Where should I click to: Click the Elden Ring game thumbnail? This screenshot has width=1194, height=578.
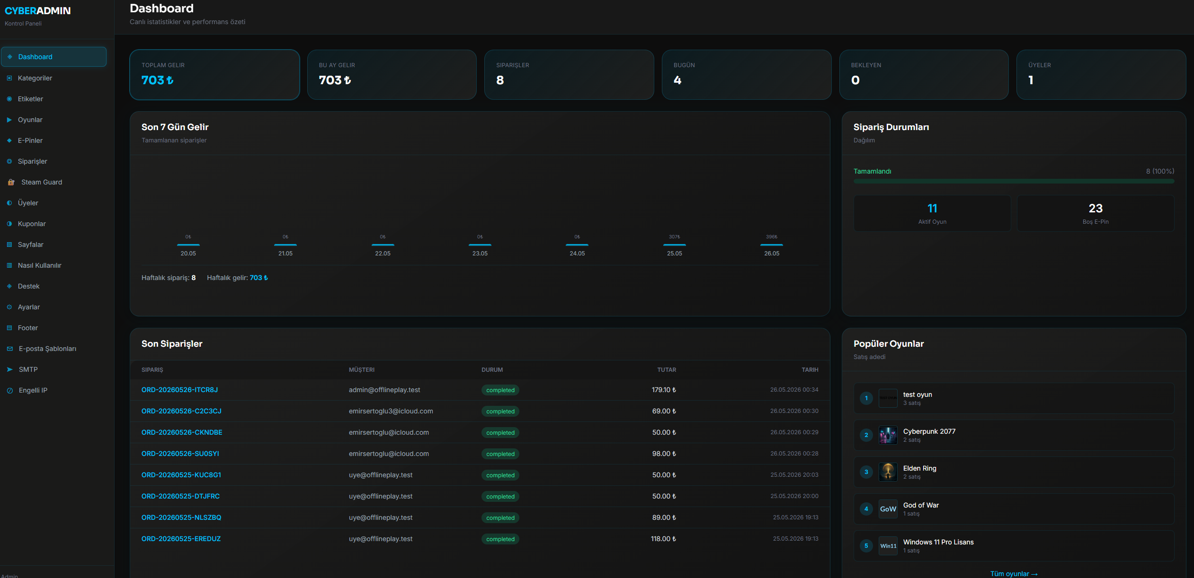(888, 472)
